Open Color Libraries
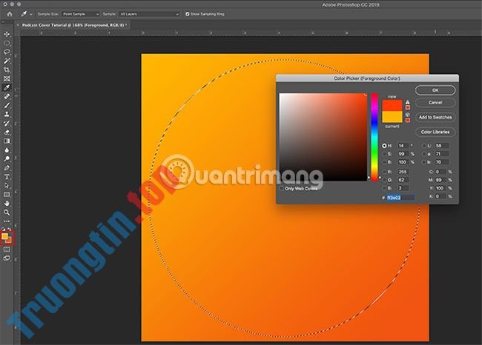The height and width of the screenshot is (345, 482). (x=435, y=132)
